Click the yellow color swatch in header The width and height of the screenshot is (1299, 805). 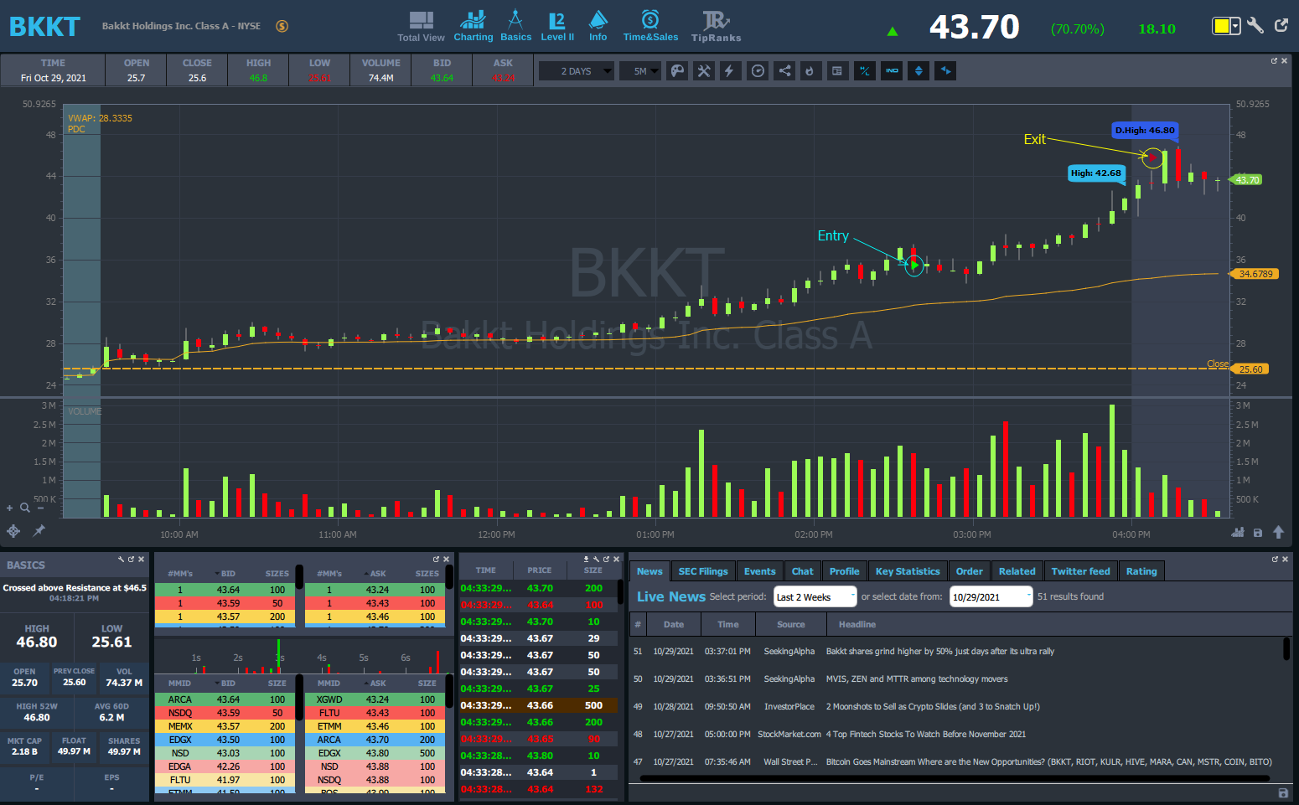click(x=1222, y=26)
